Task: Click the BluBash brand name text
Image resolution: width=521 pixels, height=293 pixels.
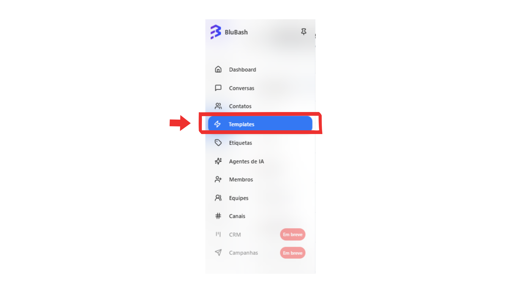Action: [236, 32]
